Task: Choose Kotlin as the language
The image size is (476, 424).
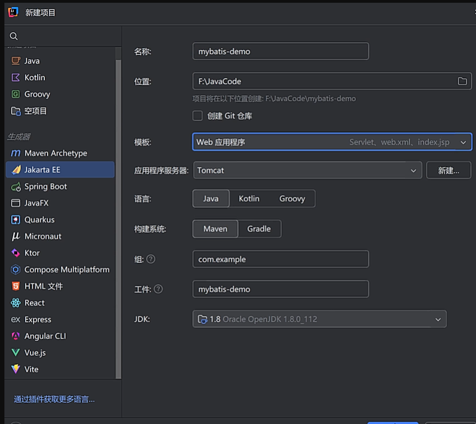Action: (249, 199)
